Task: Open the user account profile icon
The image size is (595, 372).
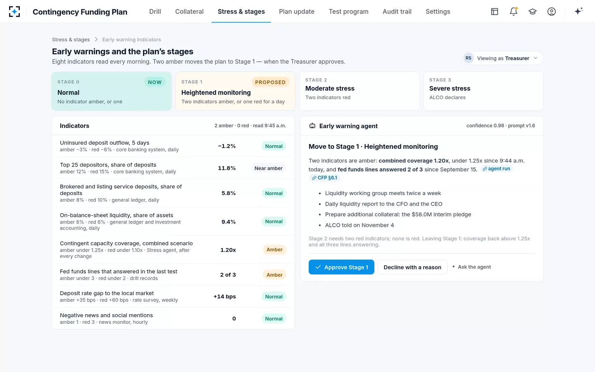Action: tap(552, 12)
